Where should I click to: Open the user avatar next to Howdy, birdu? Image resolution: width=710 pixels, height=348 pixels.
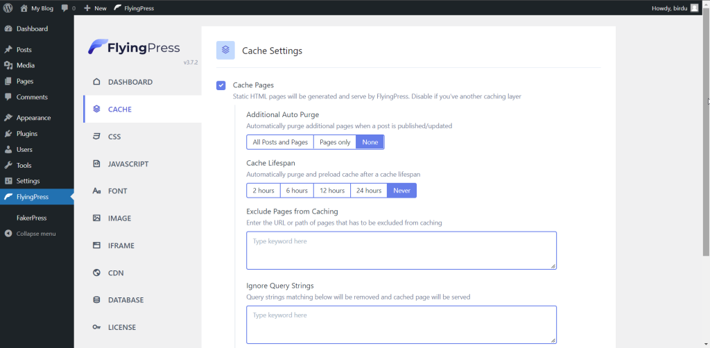(694, 8)
